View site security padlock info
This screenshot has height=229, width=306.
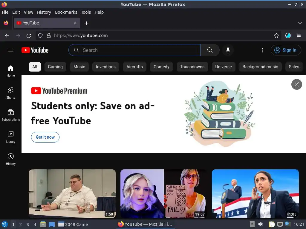coord(49,35)
